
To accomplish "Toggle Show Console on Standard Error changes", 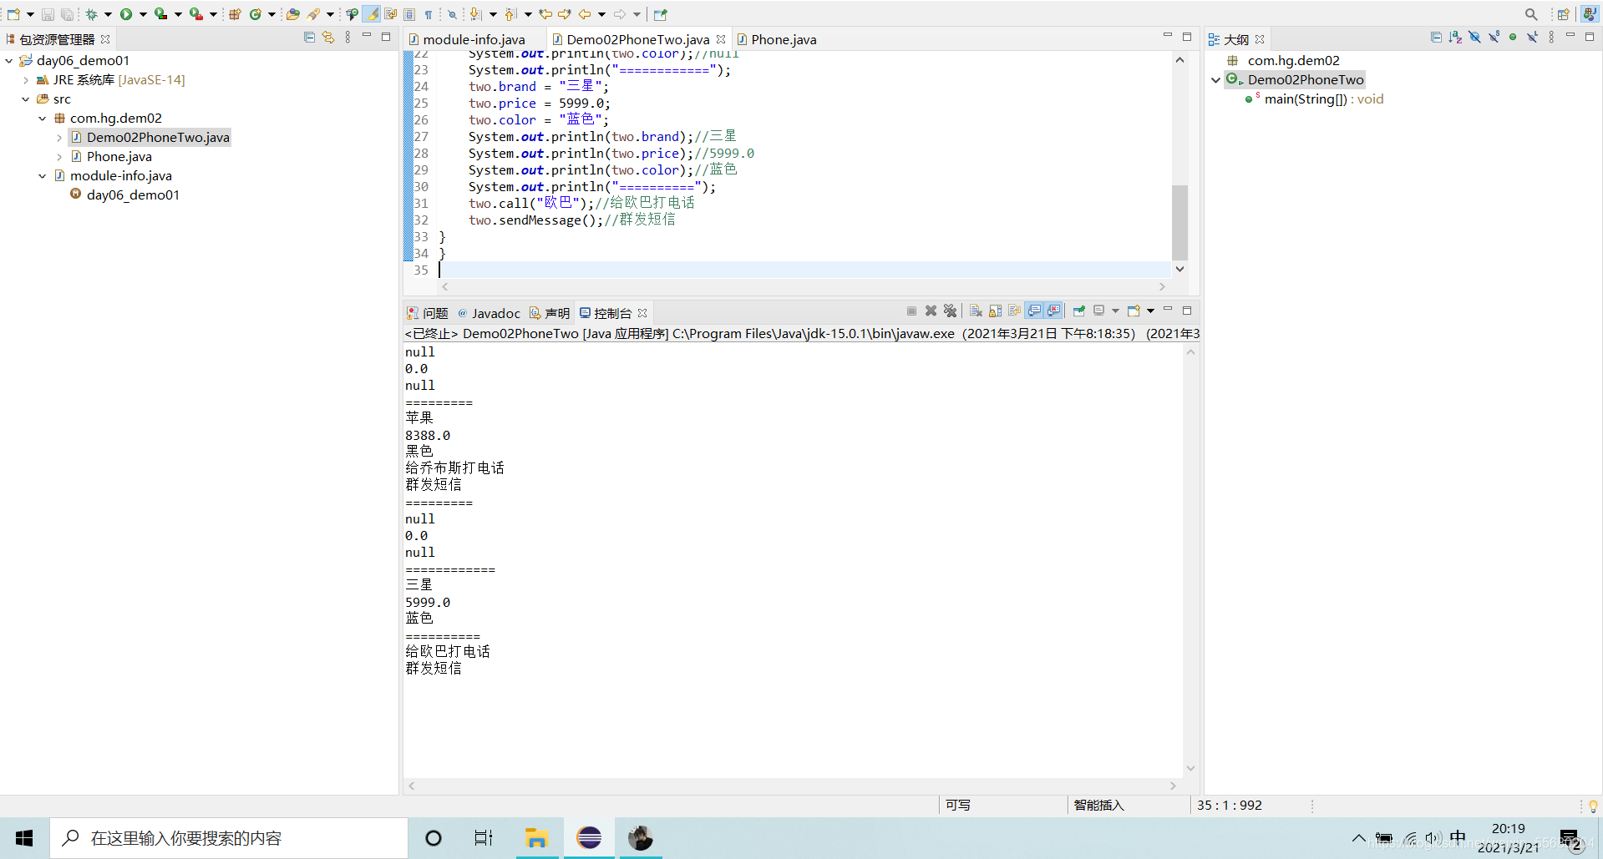I will point(1053,311).
